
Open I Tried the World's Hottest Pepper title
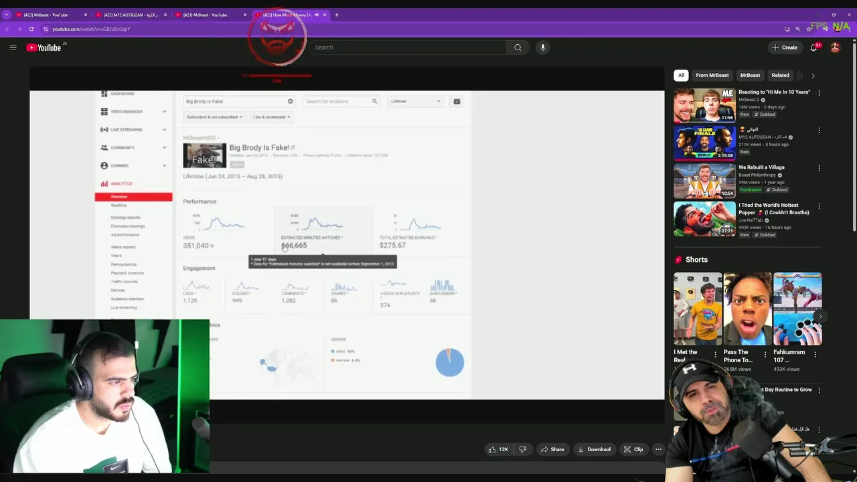774,209
